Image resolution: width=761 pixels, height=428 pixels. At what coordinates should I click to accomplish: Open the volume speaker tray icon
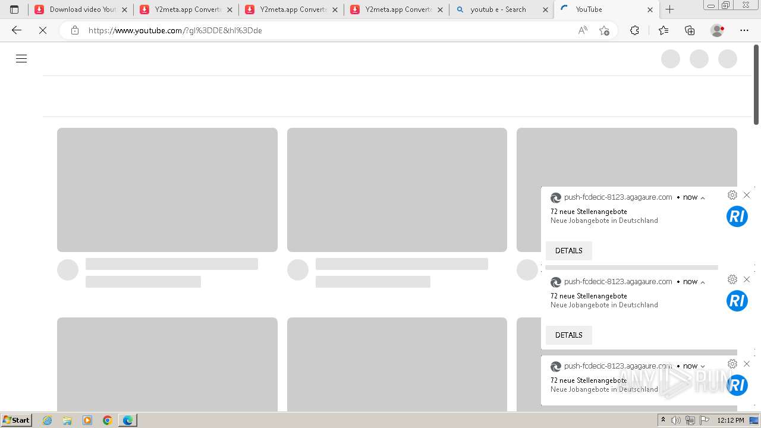coord(676,420)
